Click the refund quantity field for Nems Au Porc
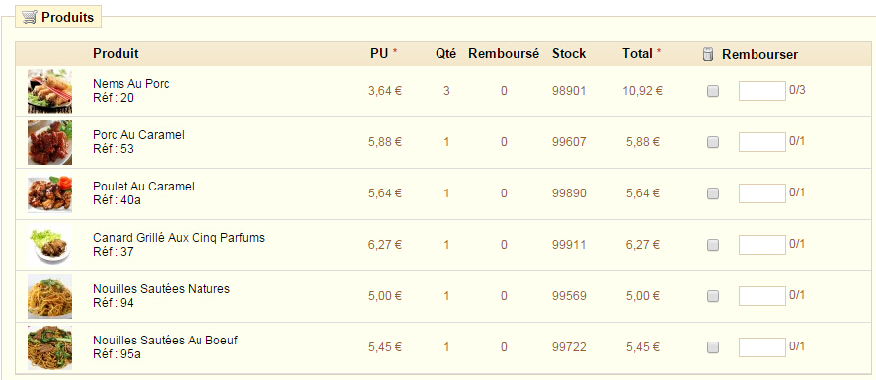Screen dimensions: 876x380 [762, 91]
